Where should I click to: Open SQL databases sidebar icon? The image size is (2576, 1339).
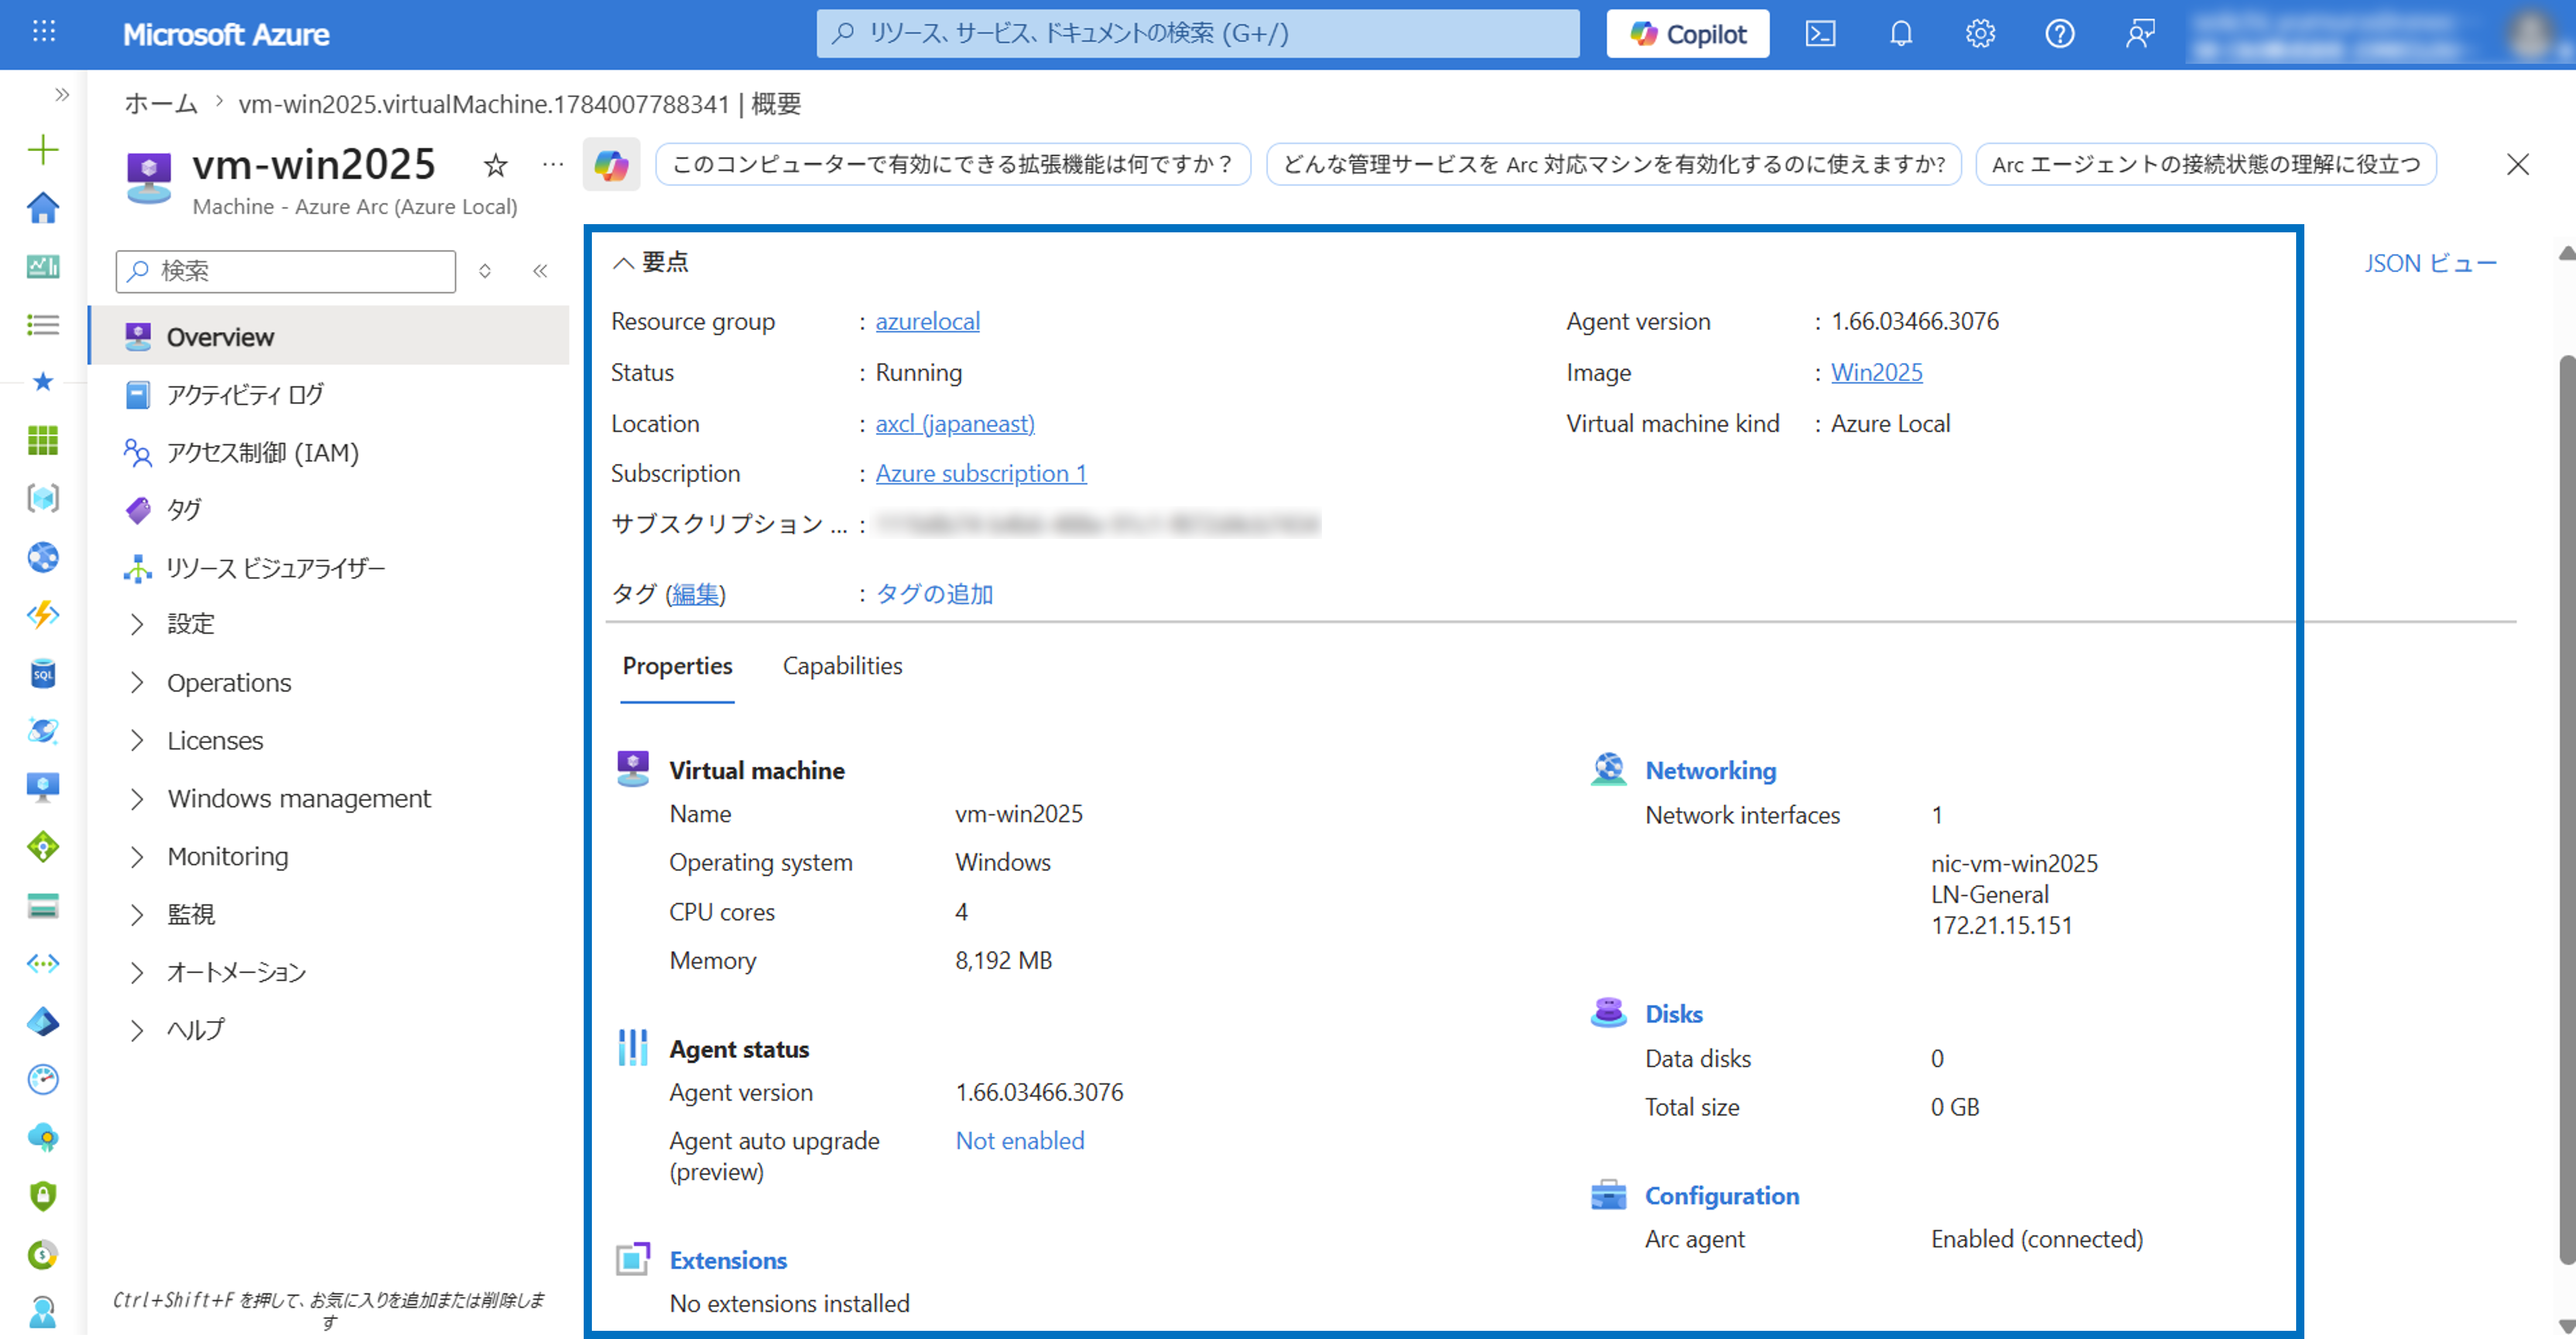coord(43,672)
